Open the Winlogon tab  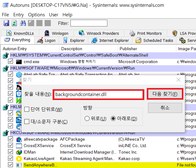[x=56, y=33]
